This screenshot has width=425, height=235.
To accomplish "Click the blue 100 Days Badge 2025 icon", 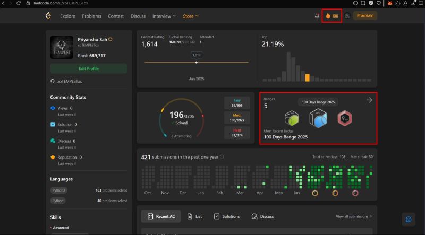I will click(x=318, y=118).
